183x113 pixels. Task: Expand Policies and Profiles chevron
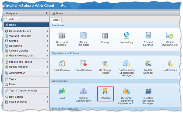pos(47,62)
